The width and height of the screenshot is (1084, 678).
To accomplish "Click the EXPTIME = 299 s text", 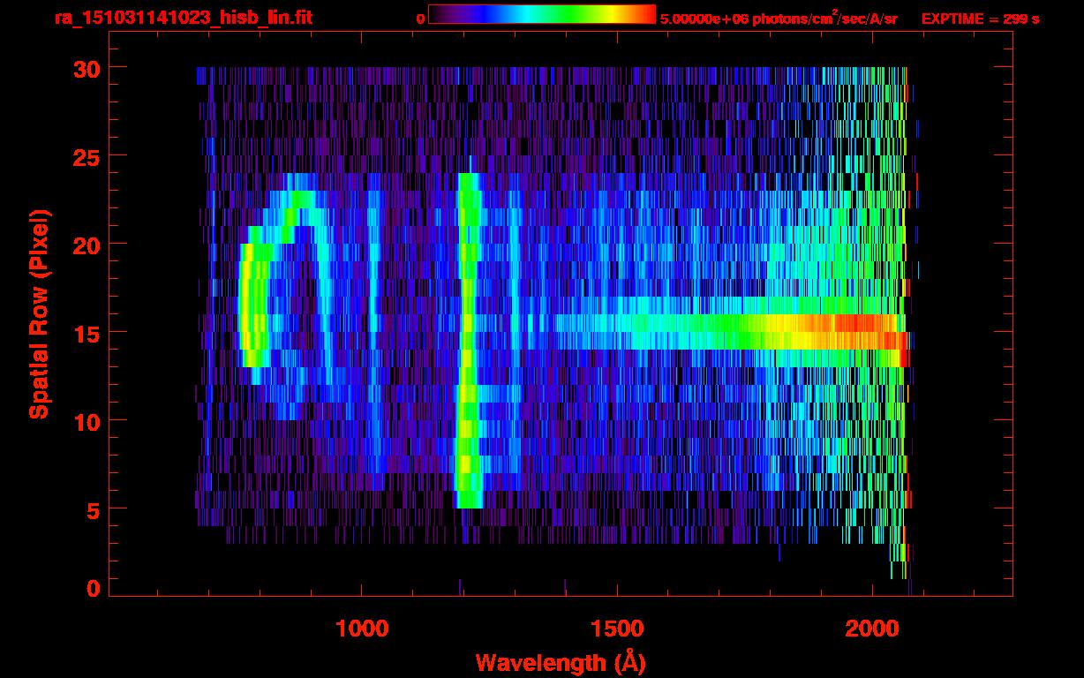I will point(980,19).
